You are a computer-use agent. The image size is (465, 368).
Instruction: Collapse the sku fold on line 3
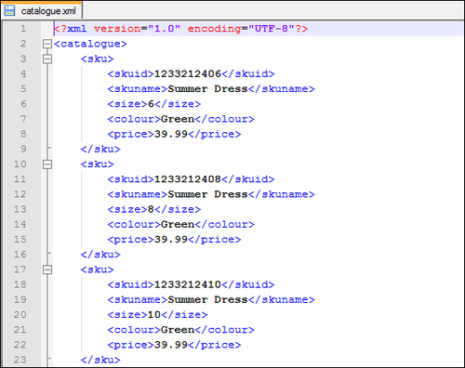coord(47,59)
